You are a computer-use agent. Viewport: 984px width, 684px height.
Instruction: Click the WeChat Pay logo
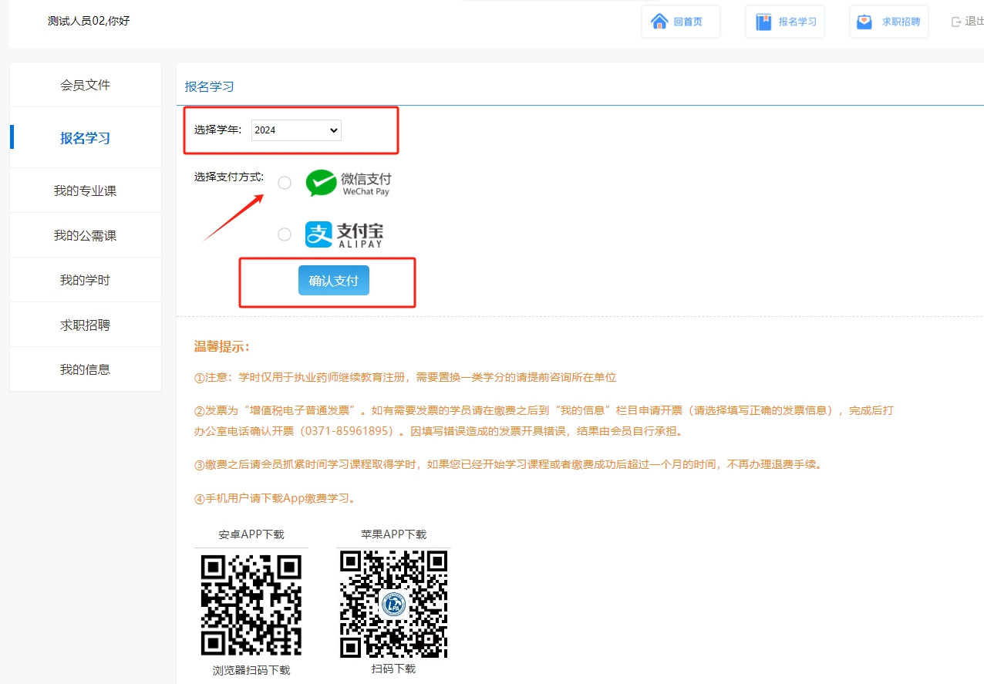[x=349, y=183]
